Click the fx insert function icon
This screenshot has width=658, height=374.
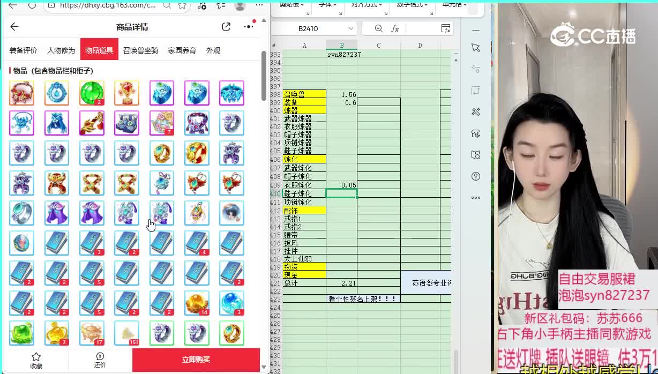pyautogui.click(x=395, y=28)
